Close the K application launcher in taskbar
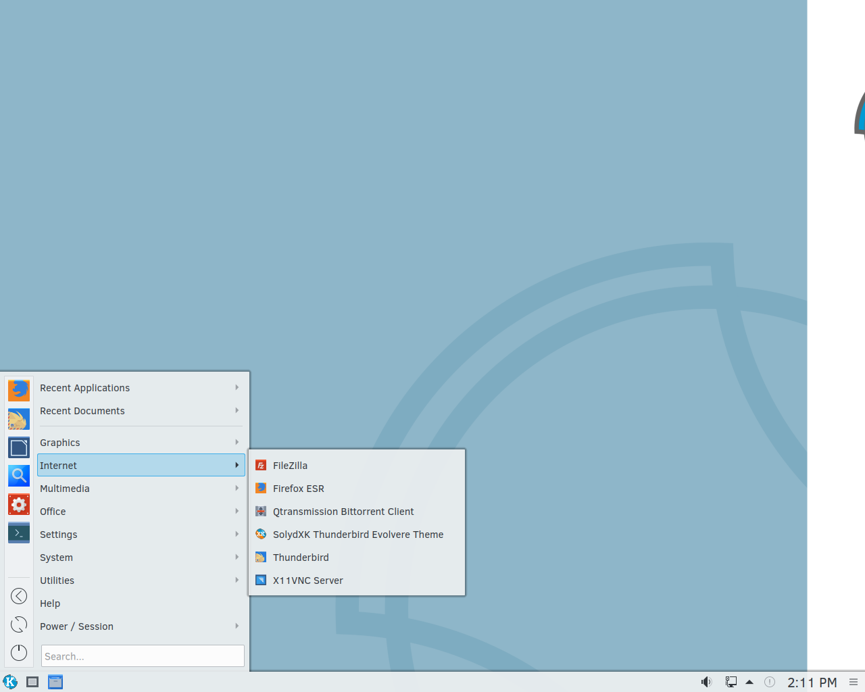Screen dimensions: 865x692 [10, 682]
